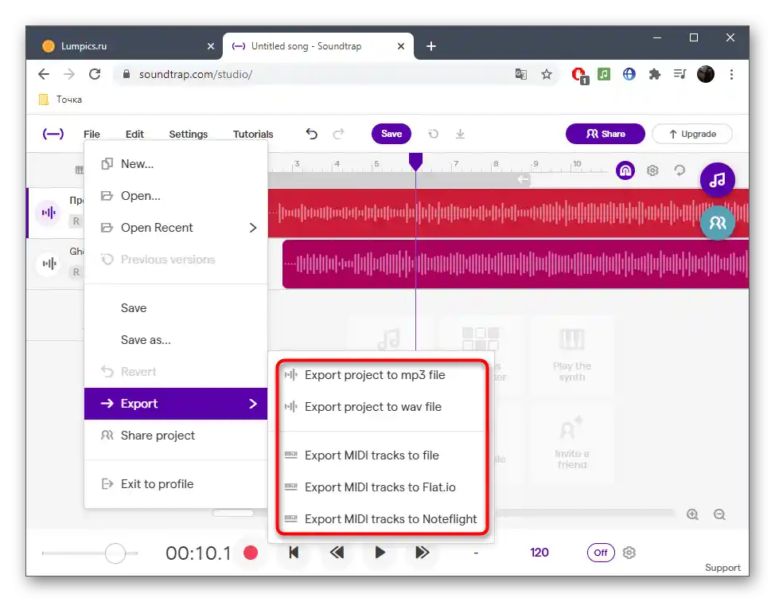The image size is (775, 602).
Task: Open the browser extensions puzzle icon
Action: (x=654, y=74)
